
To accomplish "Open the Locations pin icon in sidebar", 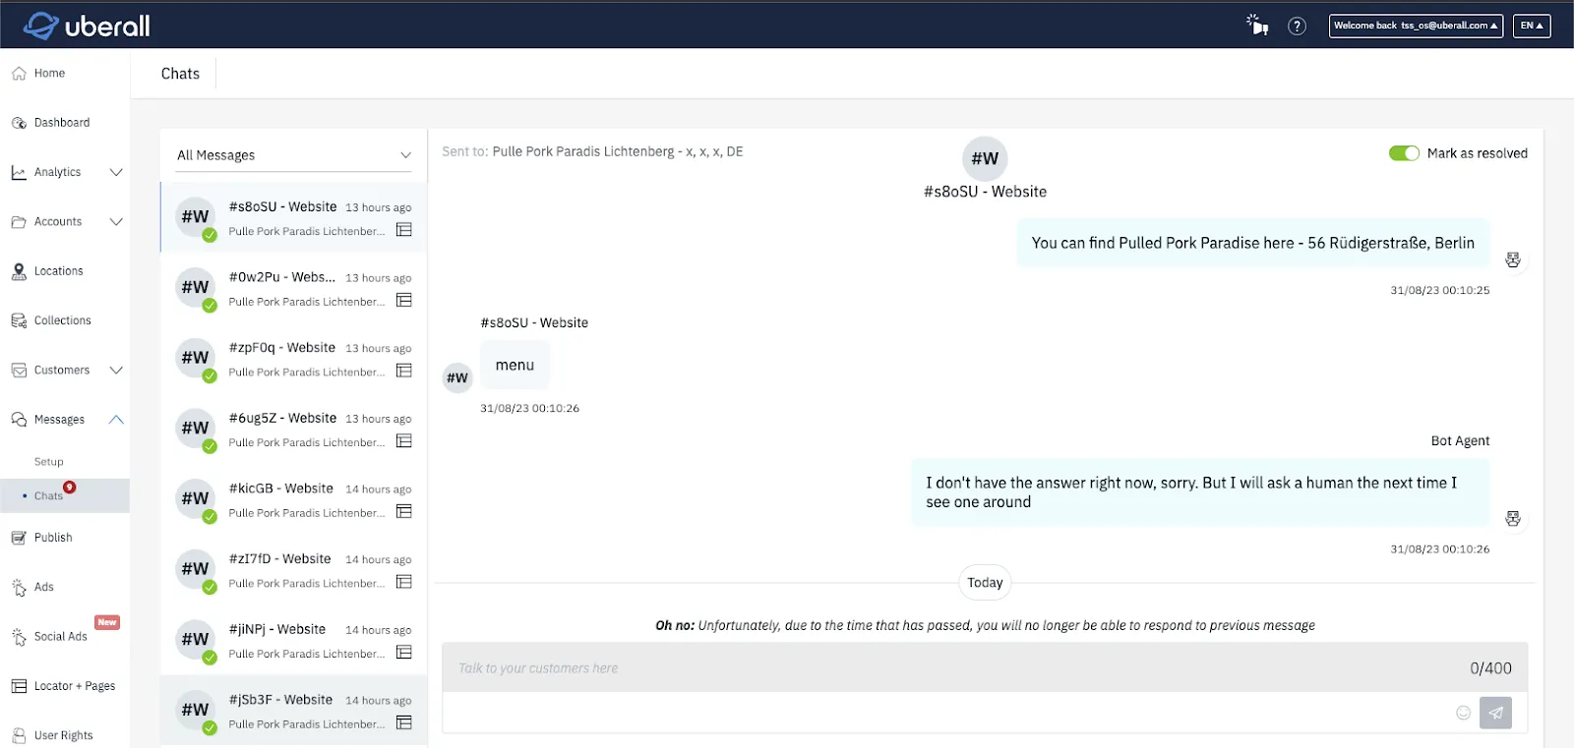I will (x=19, y=271).
